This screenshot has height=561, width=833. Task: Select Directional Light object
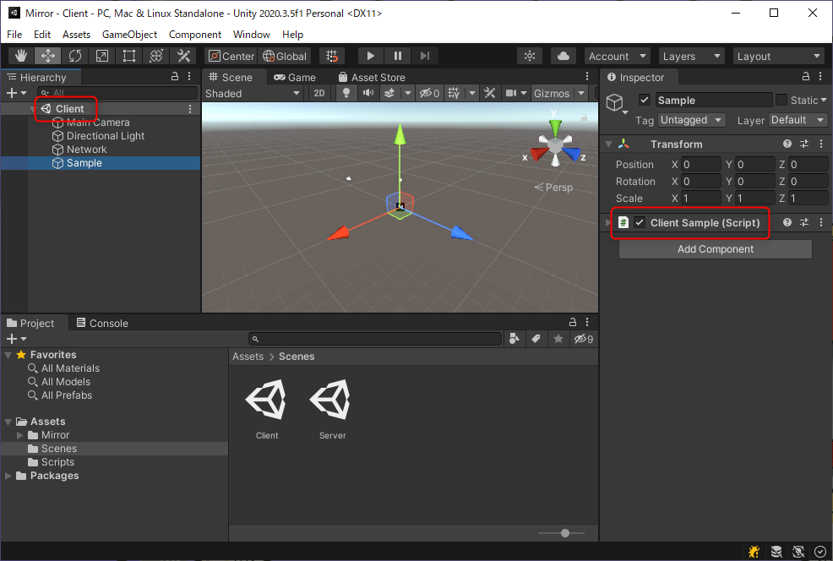[106, 136]
